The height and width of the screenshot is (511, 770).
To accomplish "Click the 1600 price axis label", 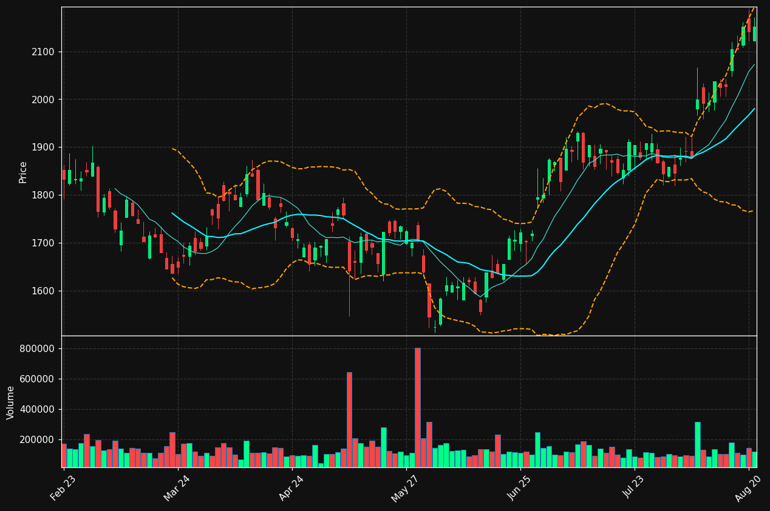I will 43,291.
